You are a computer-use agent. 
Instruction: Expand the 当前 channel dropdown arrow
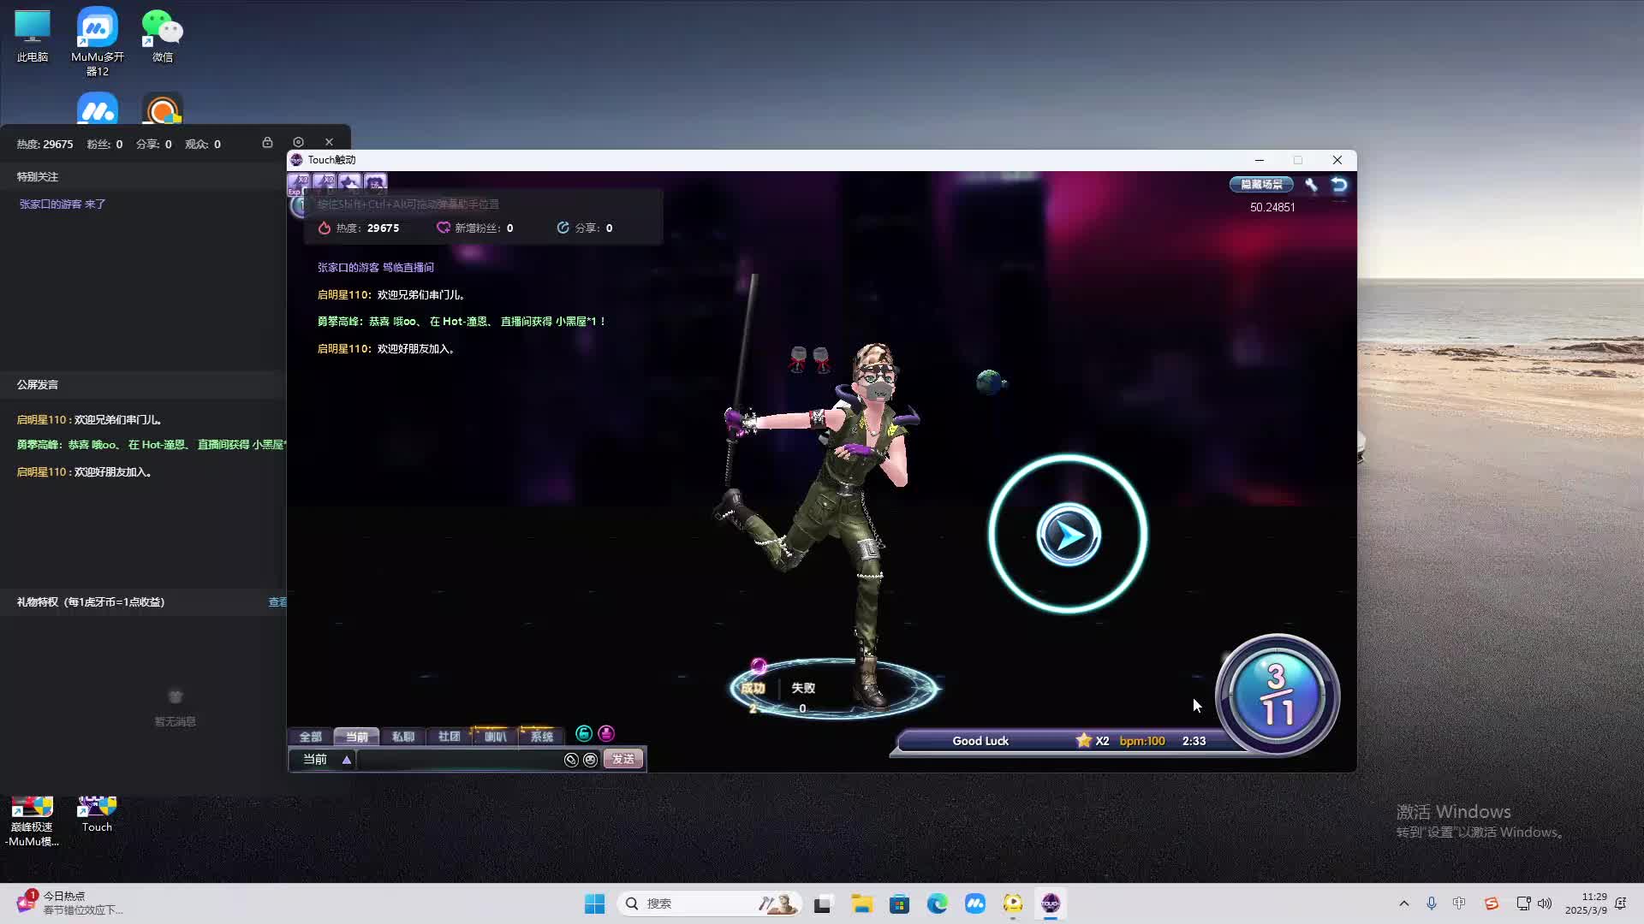coord(346,760)
